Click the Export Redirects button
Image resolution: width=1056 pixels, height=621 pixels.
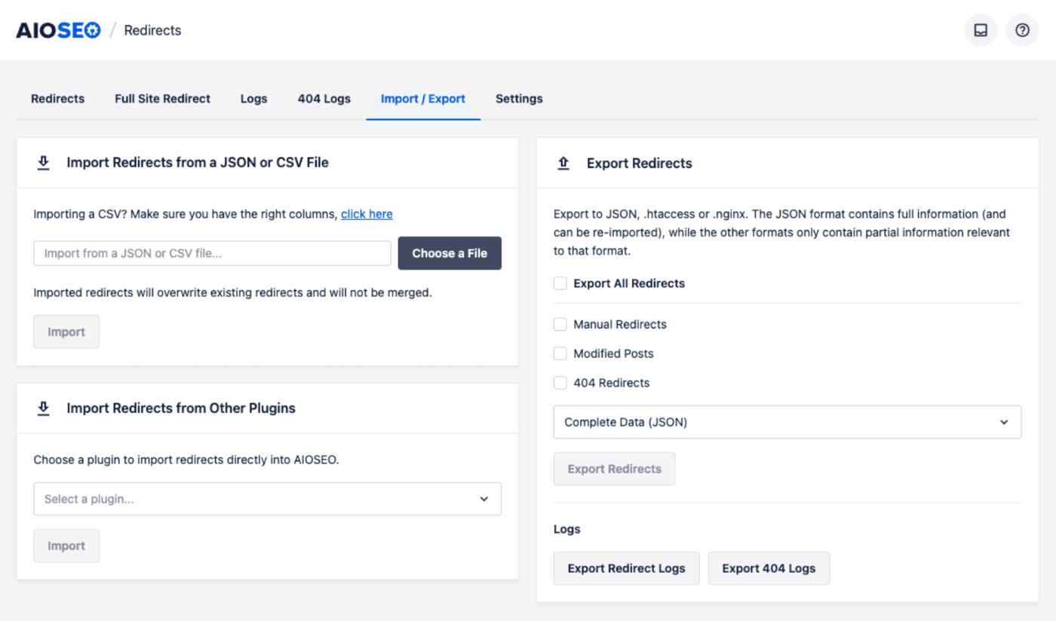click(615, 469)
